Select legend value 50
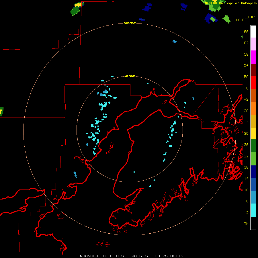Image resolution: width=258 pixels, height=258 pixels. pos(246,77)
